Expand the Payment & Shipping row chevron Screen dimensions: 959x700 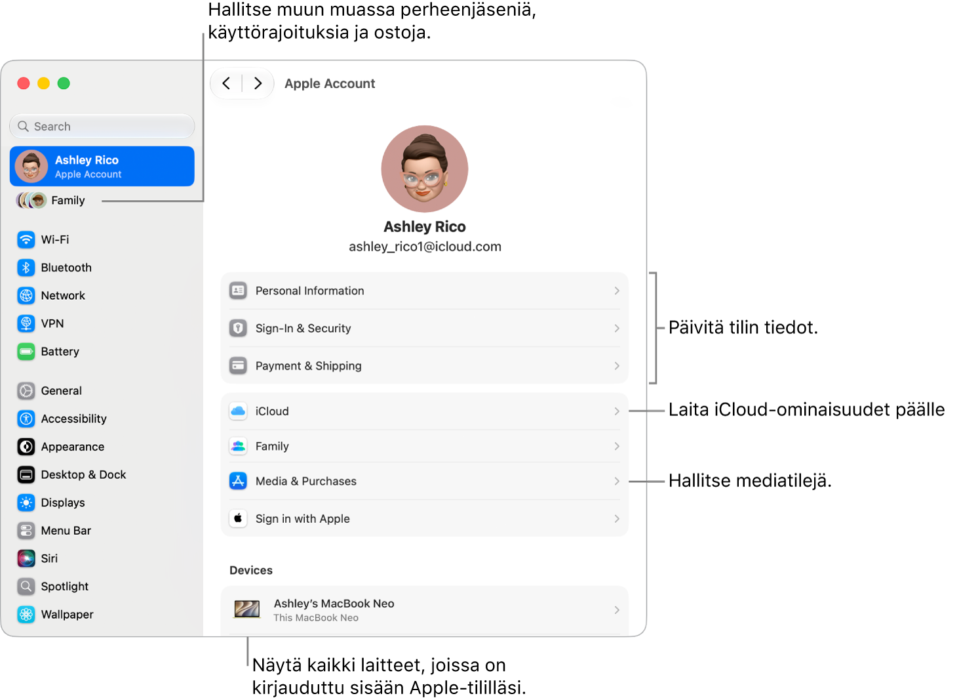[x=617, y=365]
